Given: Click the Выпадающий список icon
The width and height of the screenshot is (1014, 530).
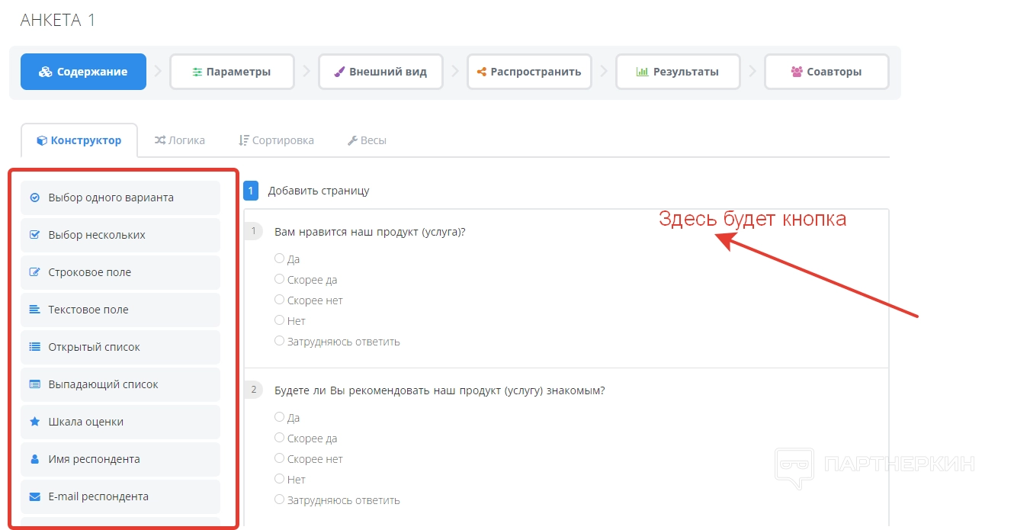Looking at the screenshot, I should 34,384.
